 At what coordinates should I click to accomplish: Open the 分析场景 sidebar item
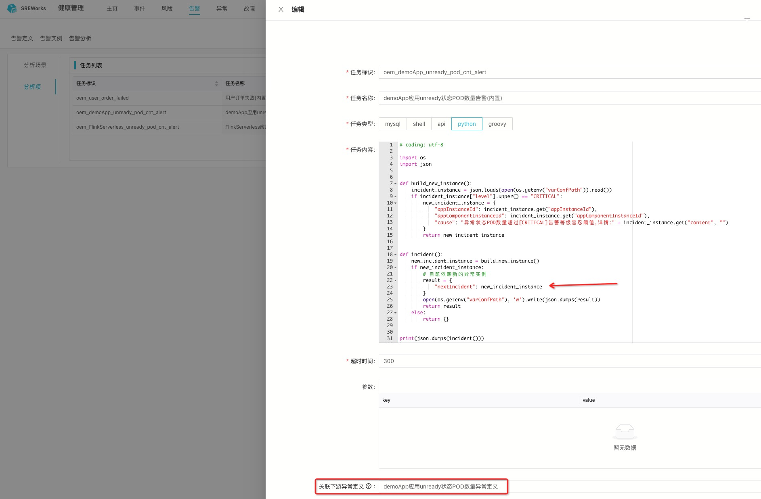35,65
